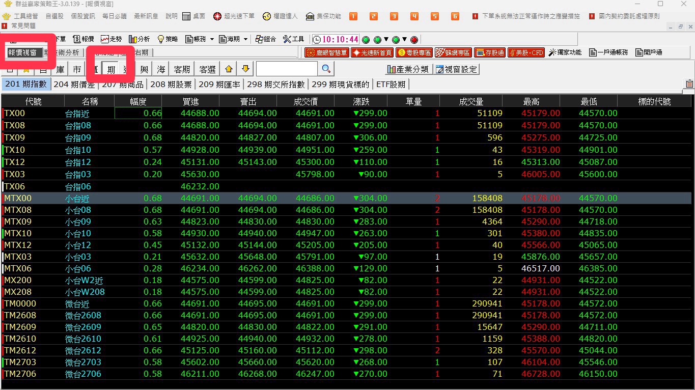Expand the 帳務 dropdown menu

click(x=212, y=39)
